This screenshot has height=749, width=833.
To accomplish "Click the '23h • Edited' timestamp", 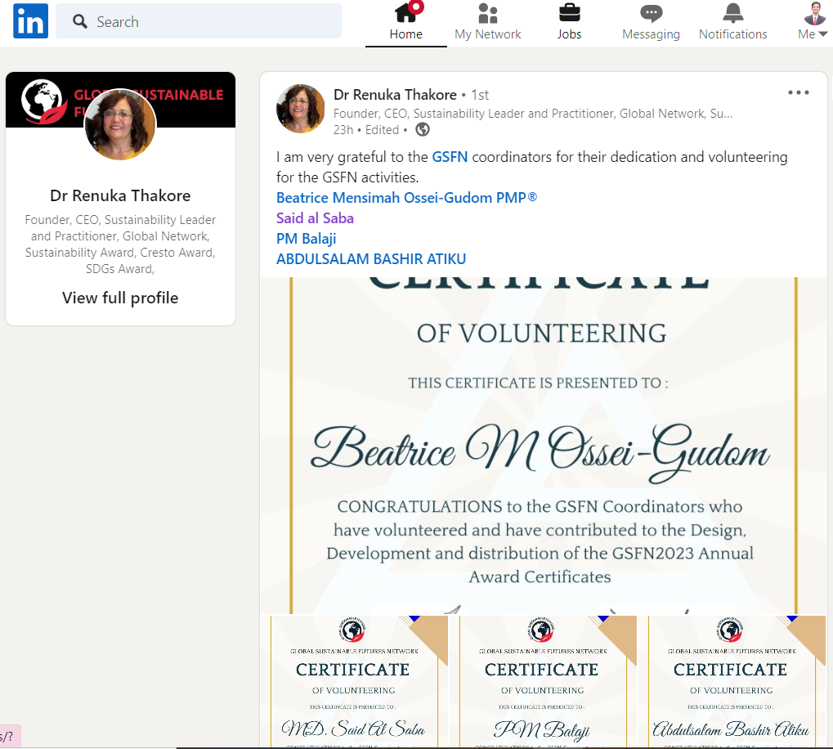I will coord(366,130).
